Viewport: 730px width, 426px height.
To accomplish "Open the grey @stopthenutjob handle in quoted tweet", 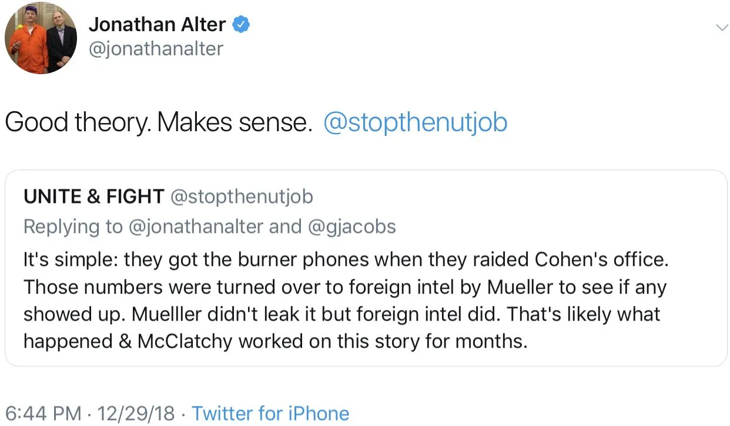I will point(242,197).
